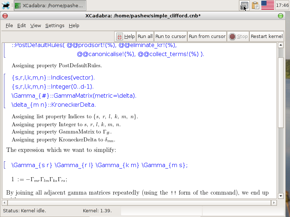290x217 pixels.
Task: Click the 'Assigning property PostDefaultRules.' output
Action: (57, 66)
